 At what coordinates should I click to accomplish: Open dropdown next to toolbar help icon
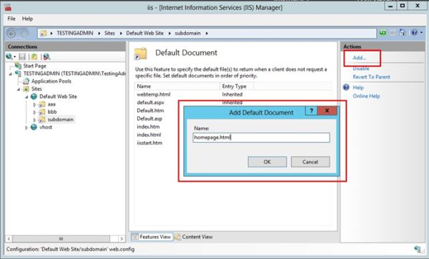coord(421,33)
